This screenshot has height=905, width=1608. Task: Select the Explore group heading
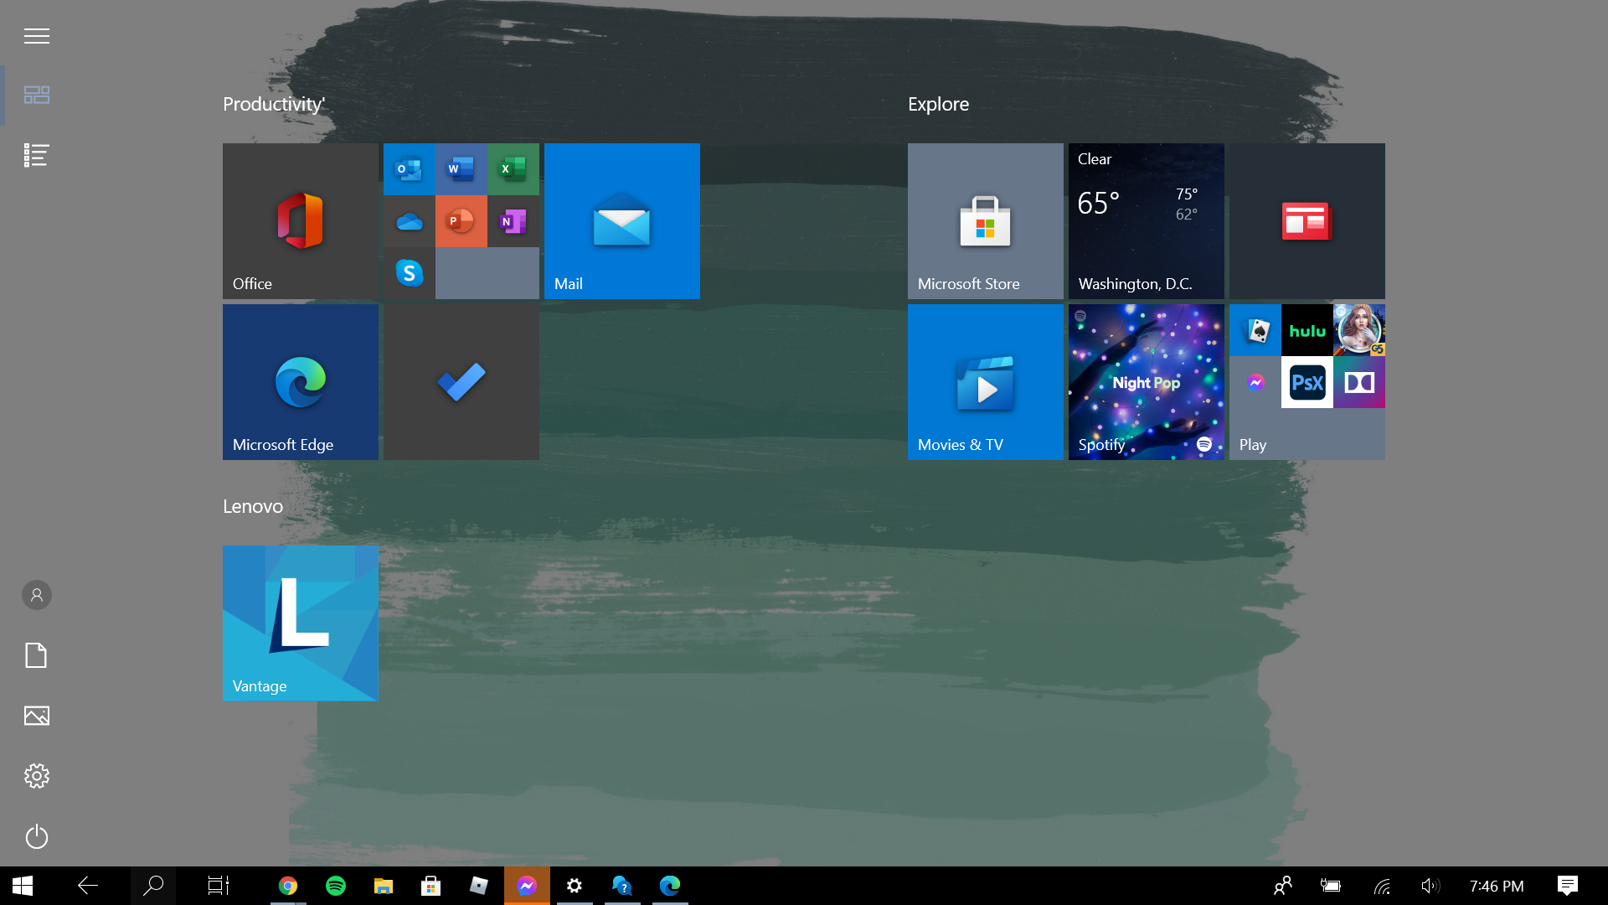938,104
